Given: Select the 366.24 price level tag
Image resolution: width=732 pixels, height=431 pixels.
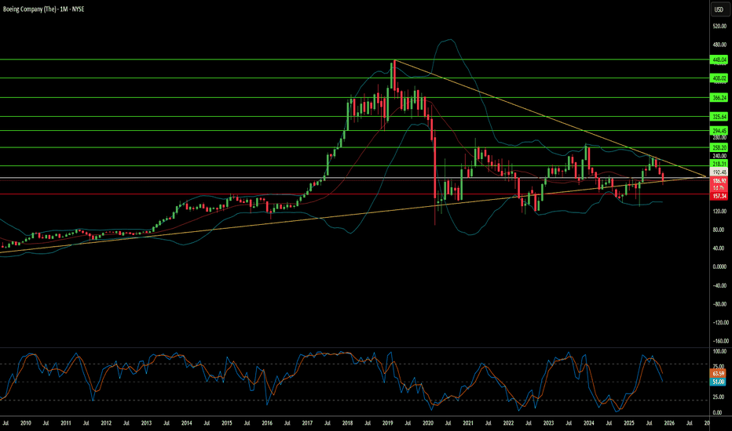Looking at the screenshot, I should [719, 98].
